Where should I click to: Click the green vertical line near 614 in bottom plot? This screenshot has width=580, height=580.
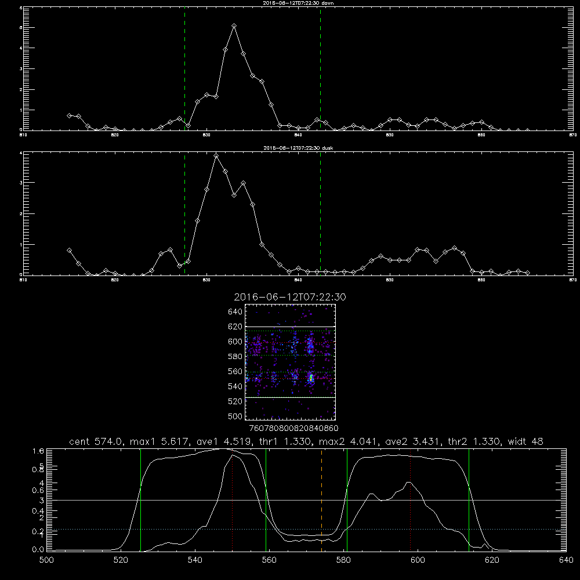[469, 500]
